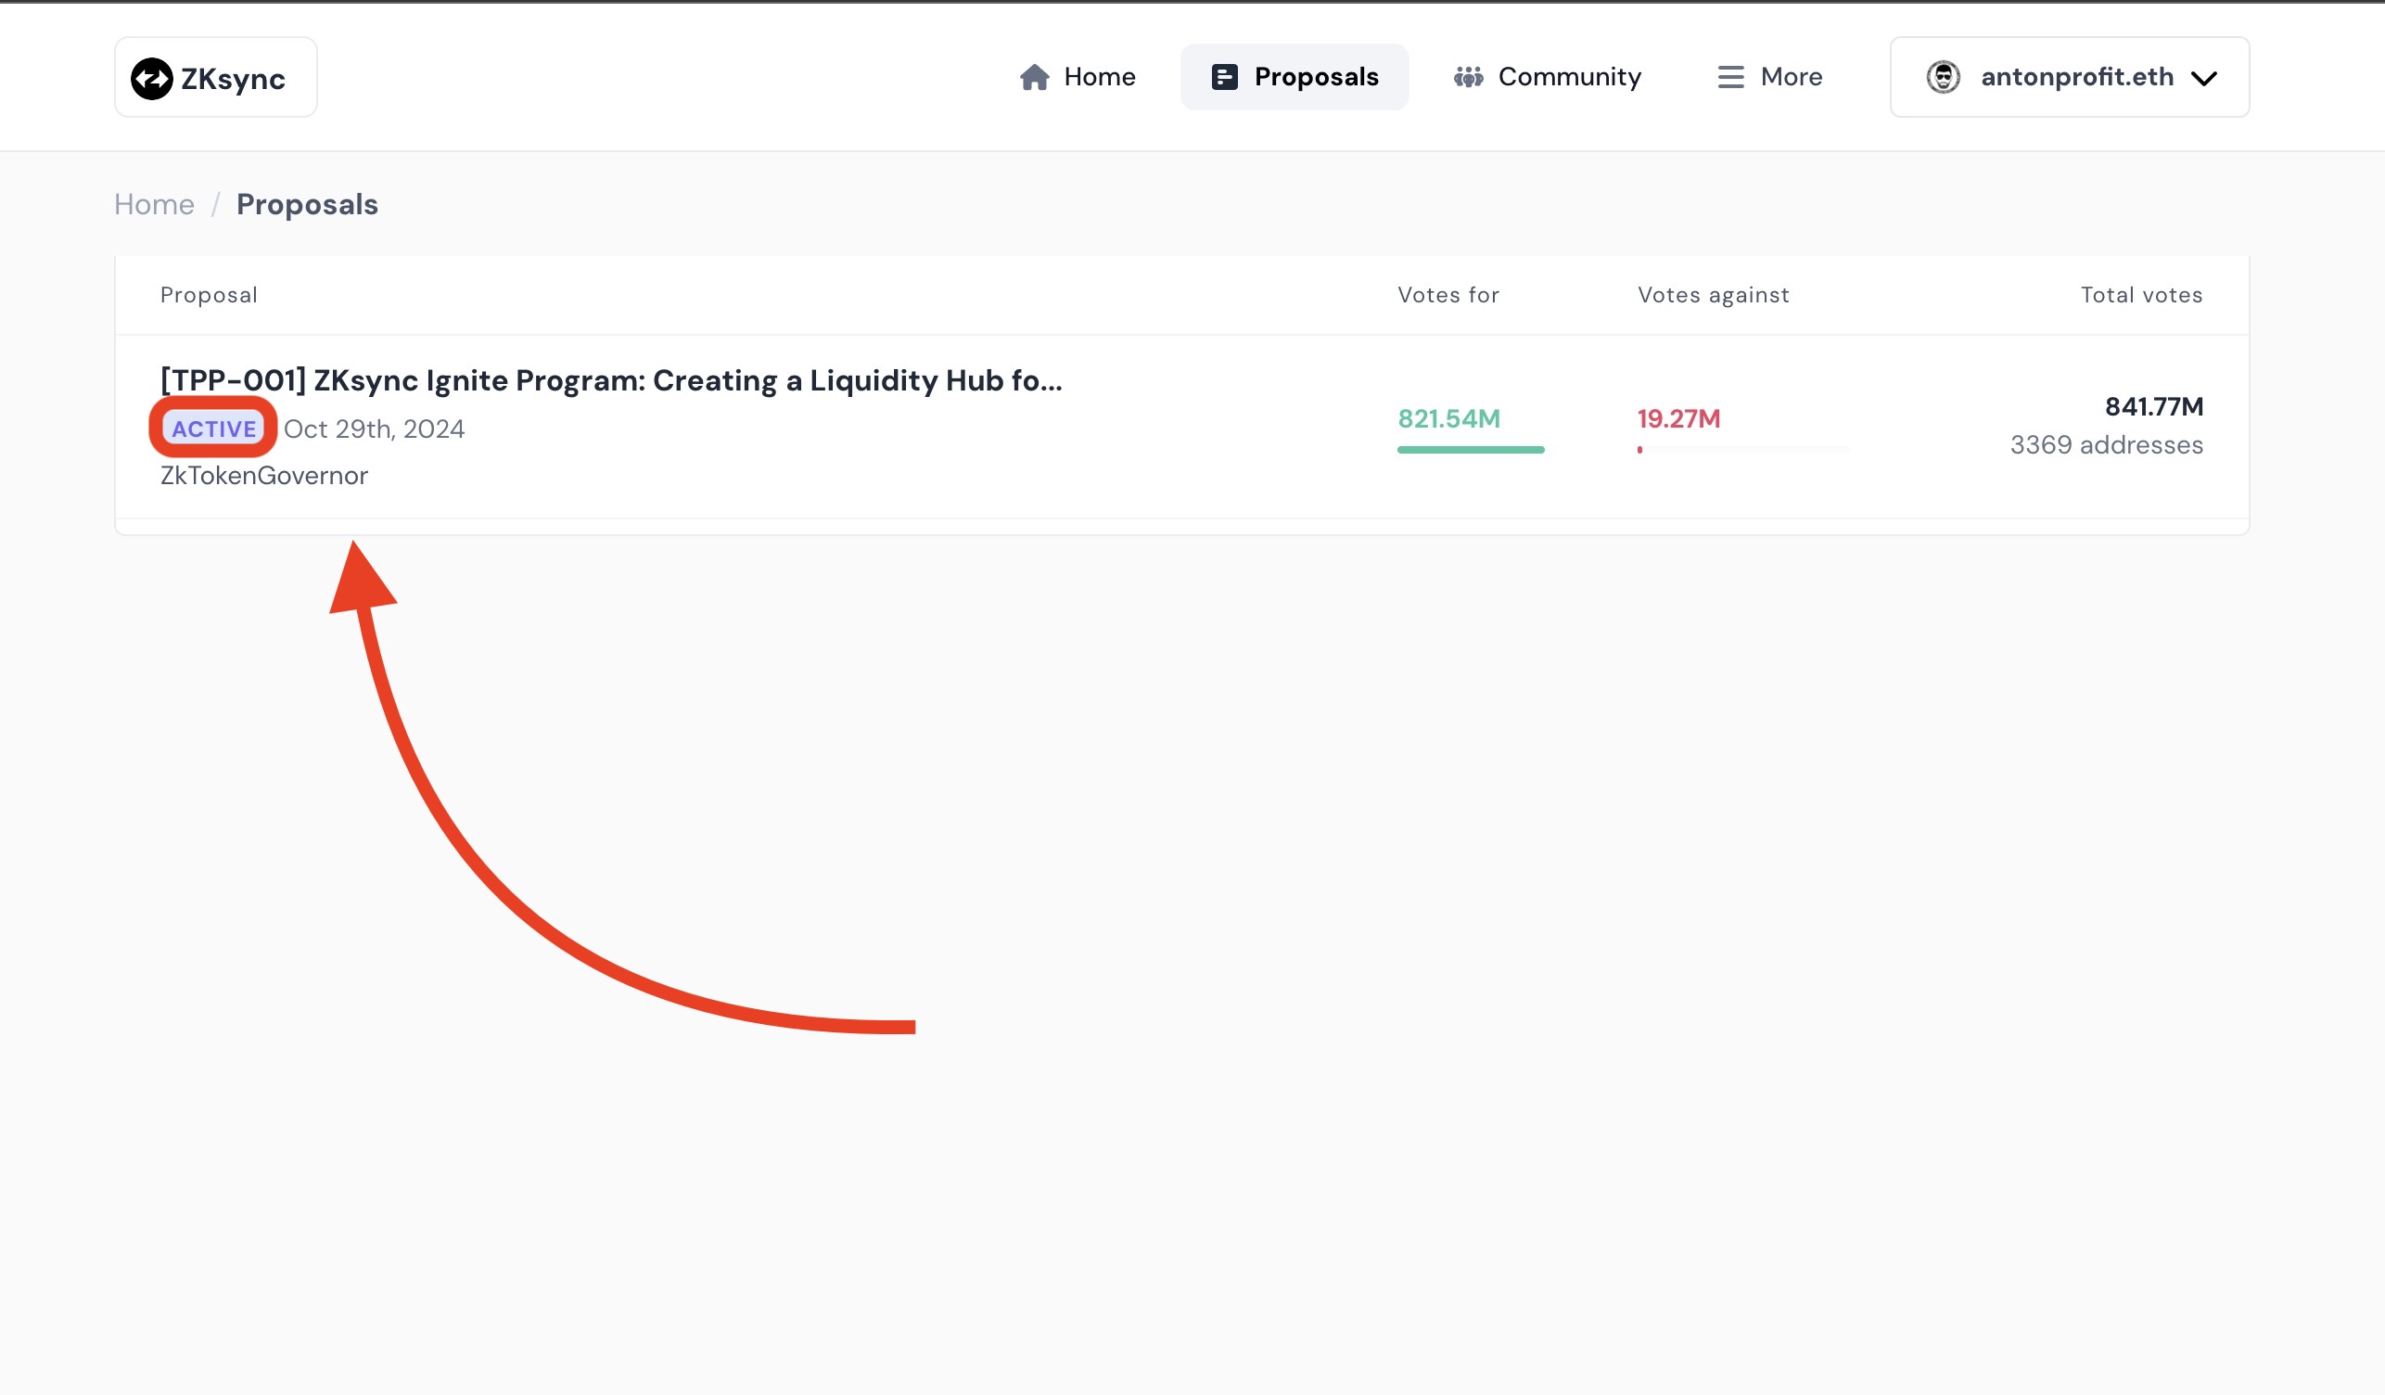Click the Community people icon
The image size is (2385, 1395).
tap(1468, 77)
